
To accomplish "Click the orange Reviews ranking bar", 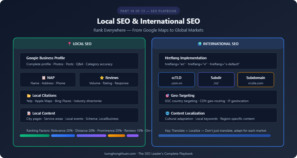I will tap(116, 136).
